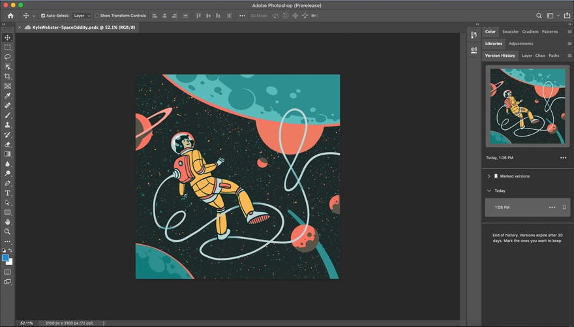Open more options for the 1:08 PM version
Image resolution: width=574 pixels, height=327 pixels.
[x=552, y=208]
